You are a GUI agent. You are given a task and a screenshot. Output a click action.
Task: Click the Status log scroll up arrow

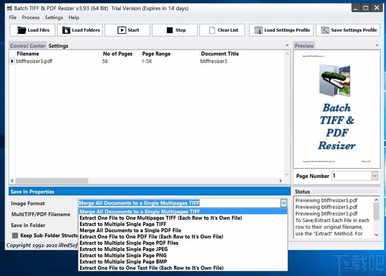point(376,200)
